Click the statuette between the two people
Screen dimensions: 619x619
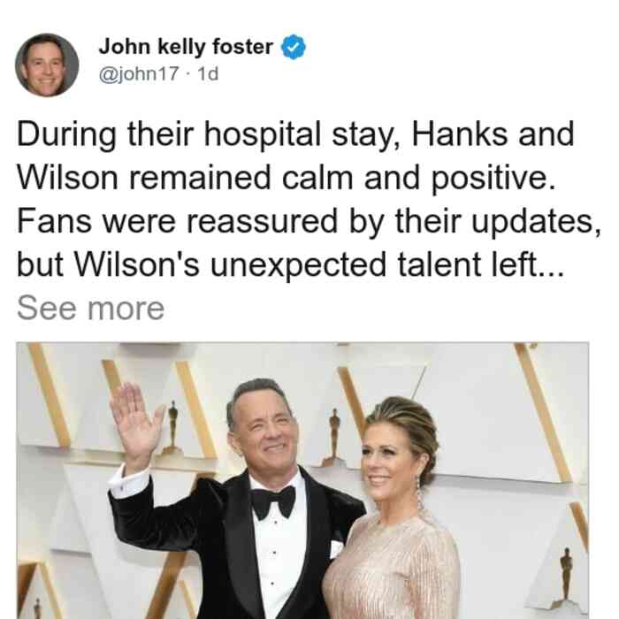334,437
